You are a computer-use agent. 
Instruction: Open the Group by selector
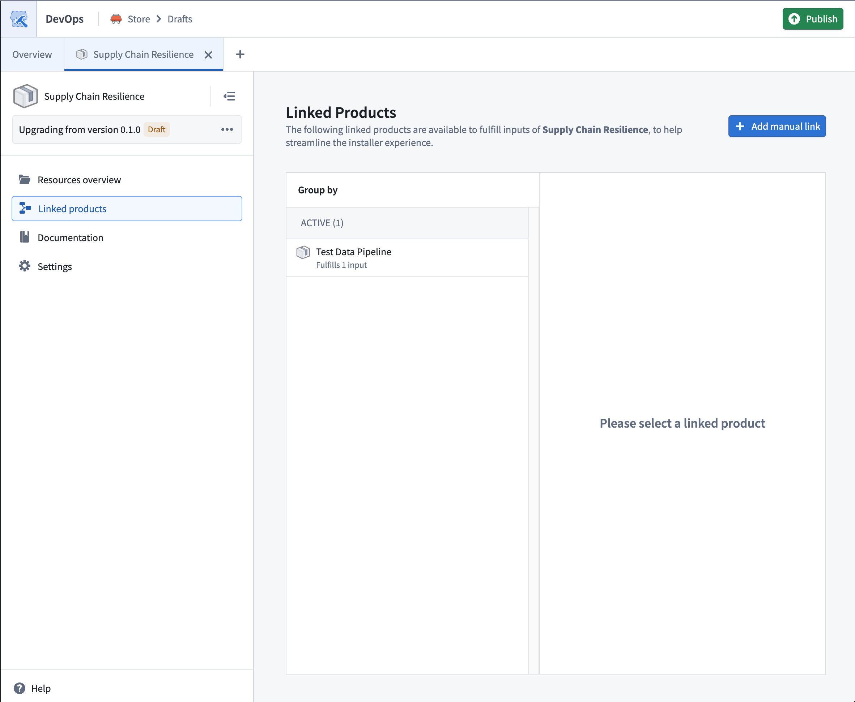(x=318, y=190)
